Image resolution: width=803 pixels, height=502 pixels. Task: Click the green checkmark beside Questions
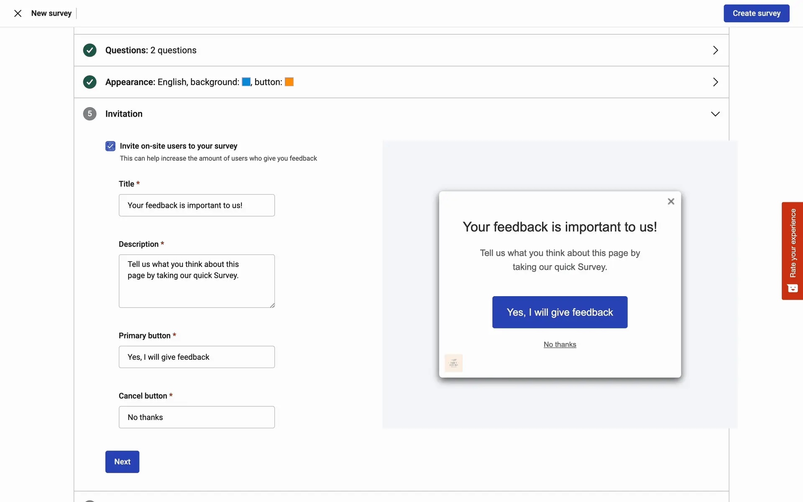coord(90,50)
